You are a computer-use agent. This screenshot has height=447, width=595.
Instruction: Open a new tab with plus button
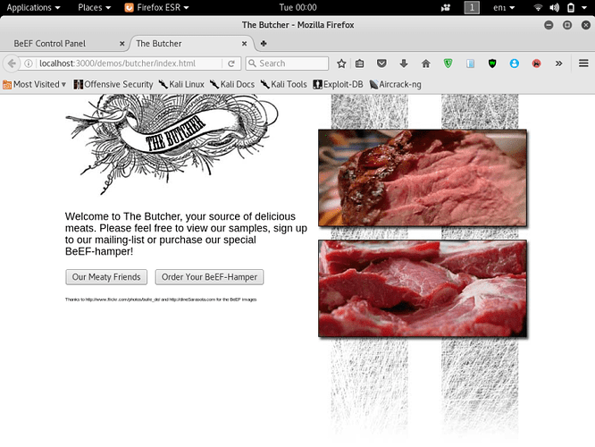pos(264,43)
